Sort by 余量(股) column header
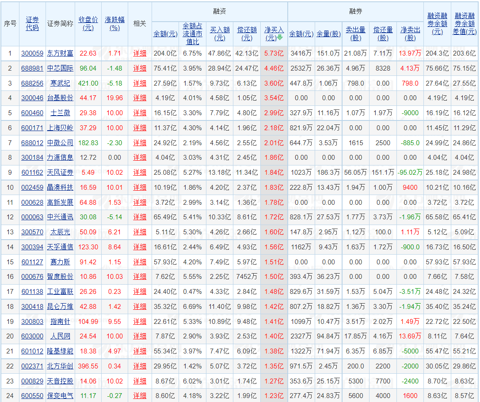The width and height of the screenshot is (480, 402). pos(328,34)
